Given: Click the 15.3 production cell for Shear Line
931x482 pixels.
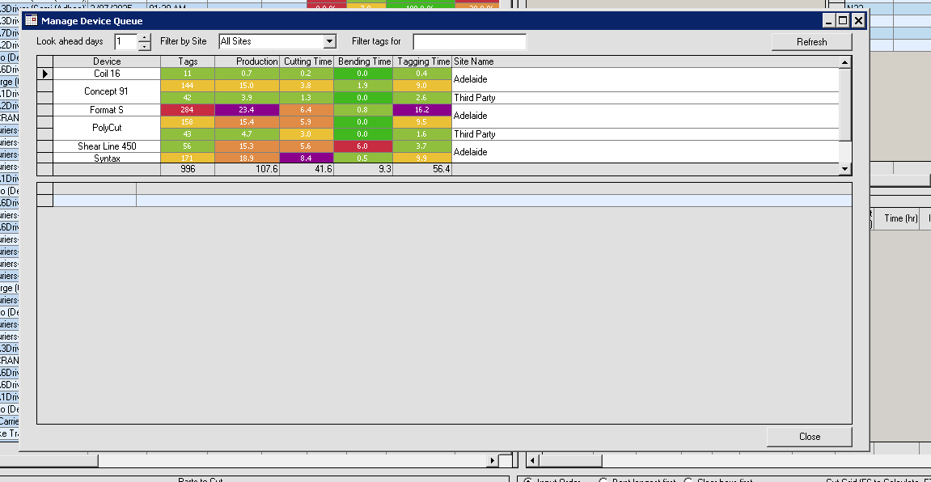Looking at the screenshot, I should (x=247, y=146).
